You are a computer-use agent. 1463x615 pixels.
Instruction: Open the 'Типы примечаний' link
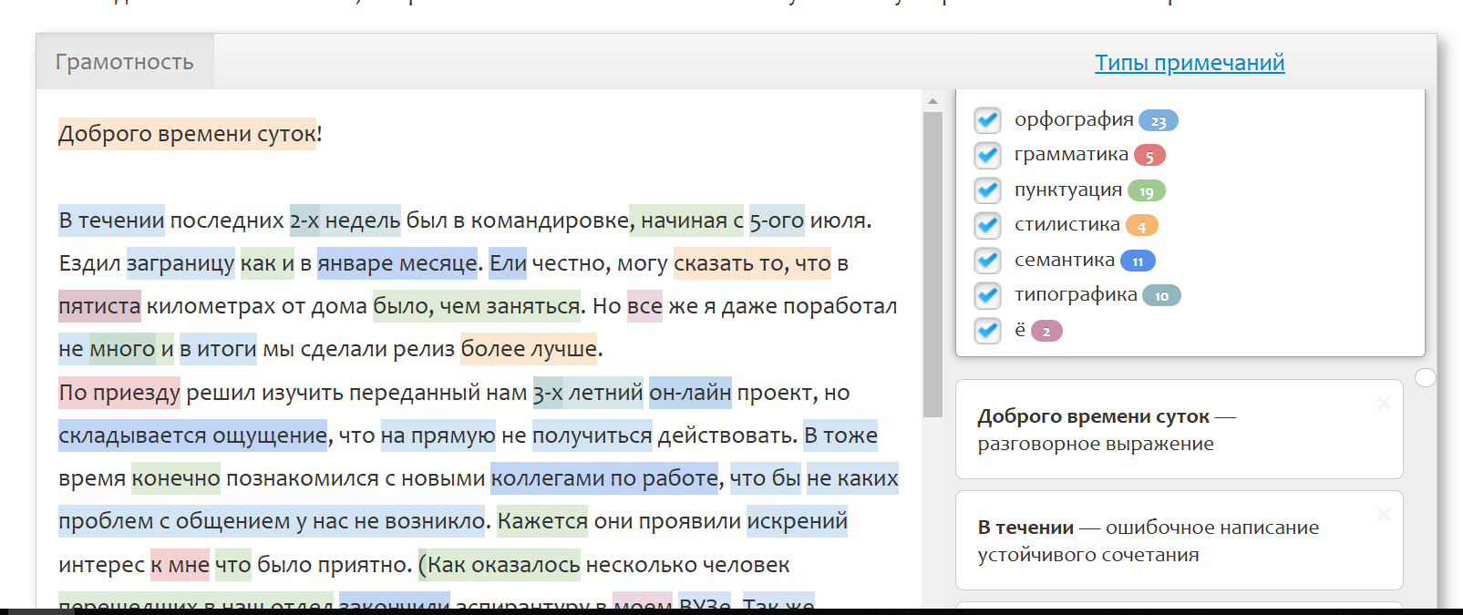(x=1189, y=63)
